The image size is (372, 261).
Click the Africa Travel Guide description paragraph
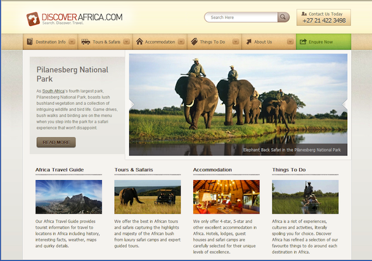(x=68, y=234)
